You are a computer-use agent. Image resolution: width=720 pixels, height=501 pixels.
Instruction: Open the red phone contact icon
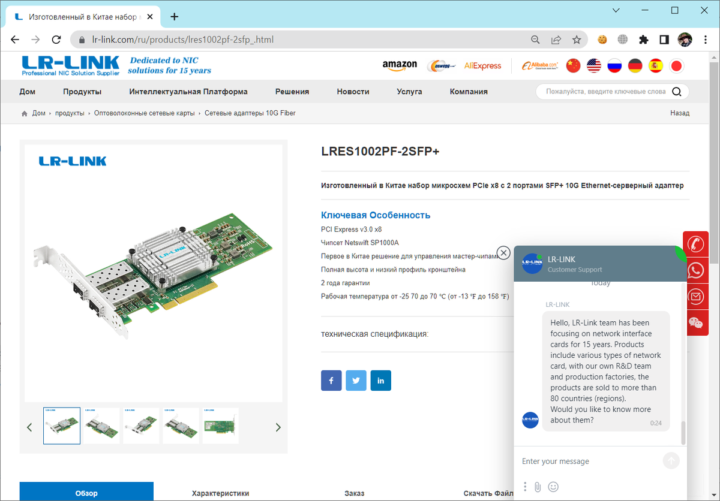(x=696, y=245)
